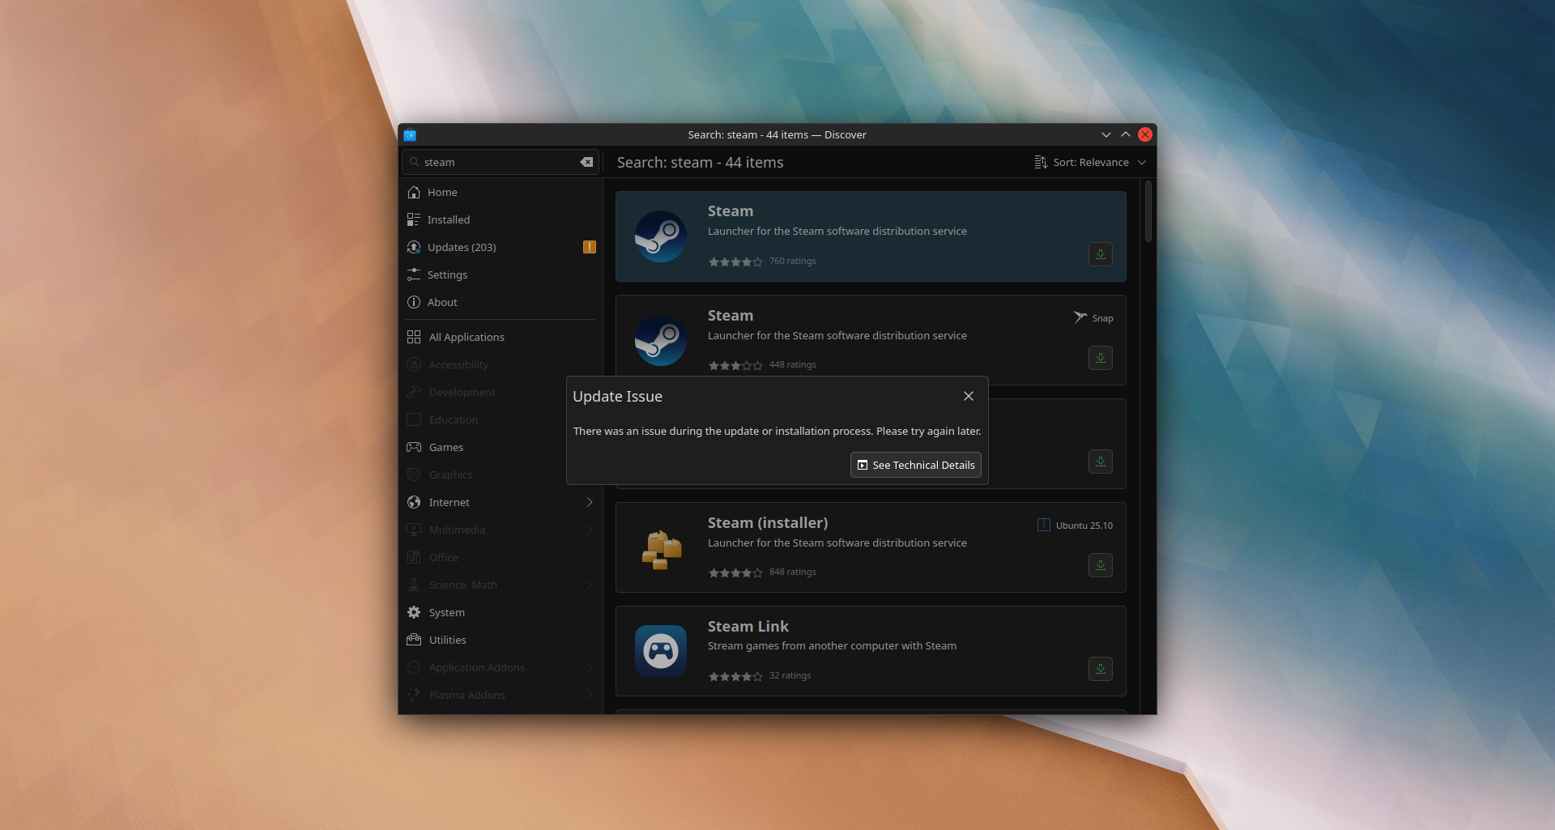1555x830 pixels.
Task: Click the Steam (installer) package icon
Action: point(661,549)
